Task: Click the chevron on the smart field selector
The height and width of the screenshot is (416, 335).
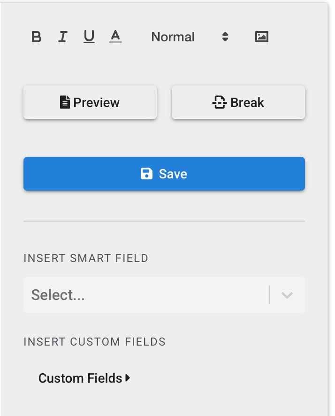Action: 287,295
